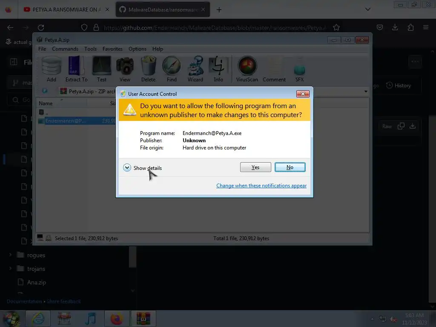
Task: Open the WinRAR address bar dropdown arrow
Action: click(x=366, y=91)
